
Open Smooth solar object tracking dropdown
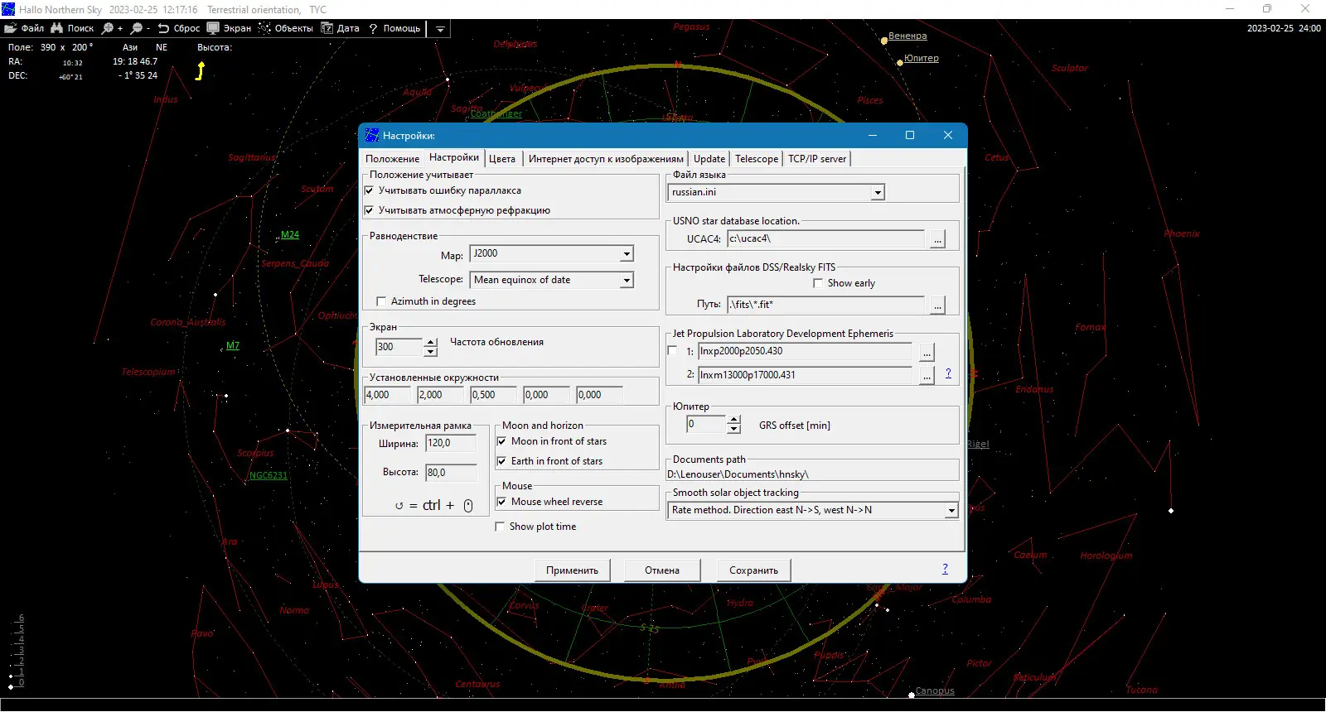[x=951, y=511]
